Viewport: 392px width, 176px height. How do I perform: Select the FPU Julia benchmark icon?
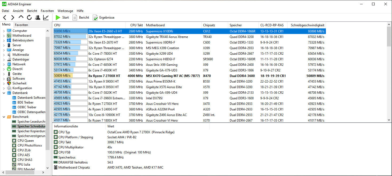point(14,165)
